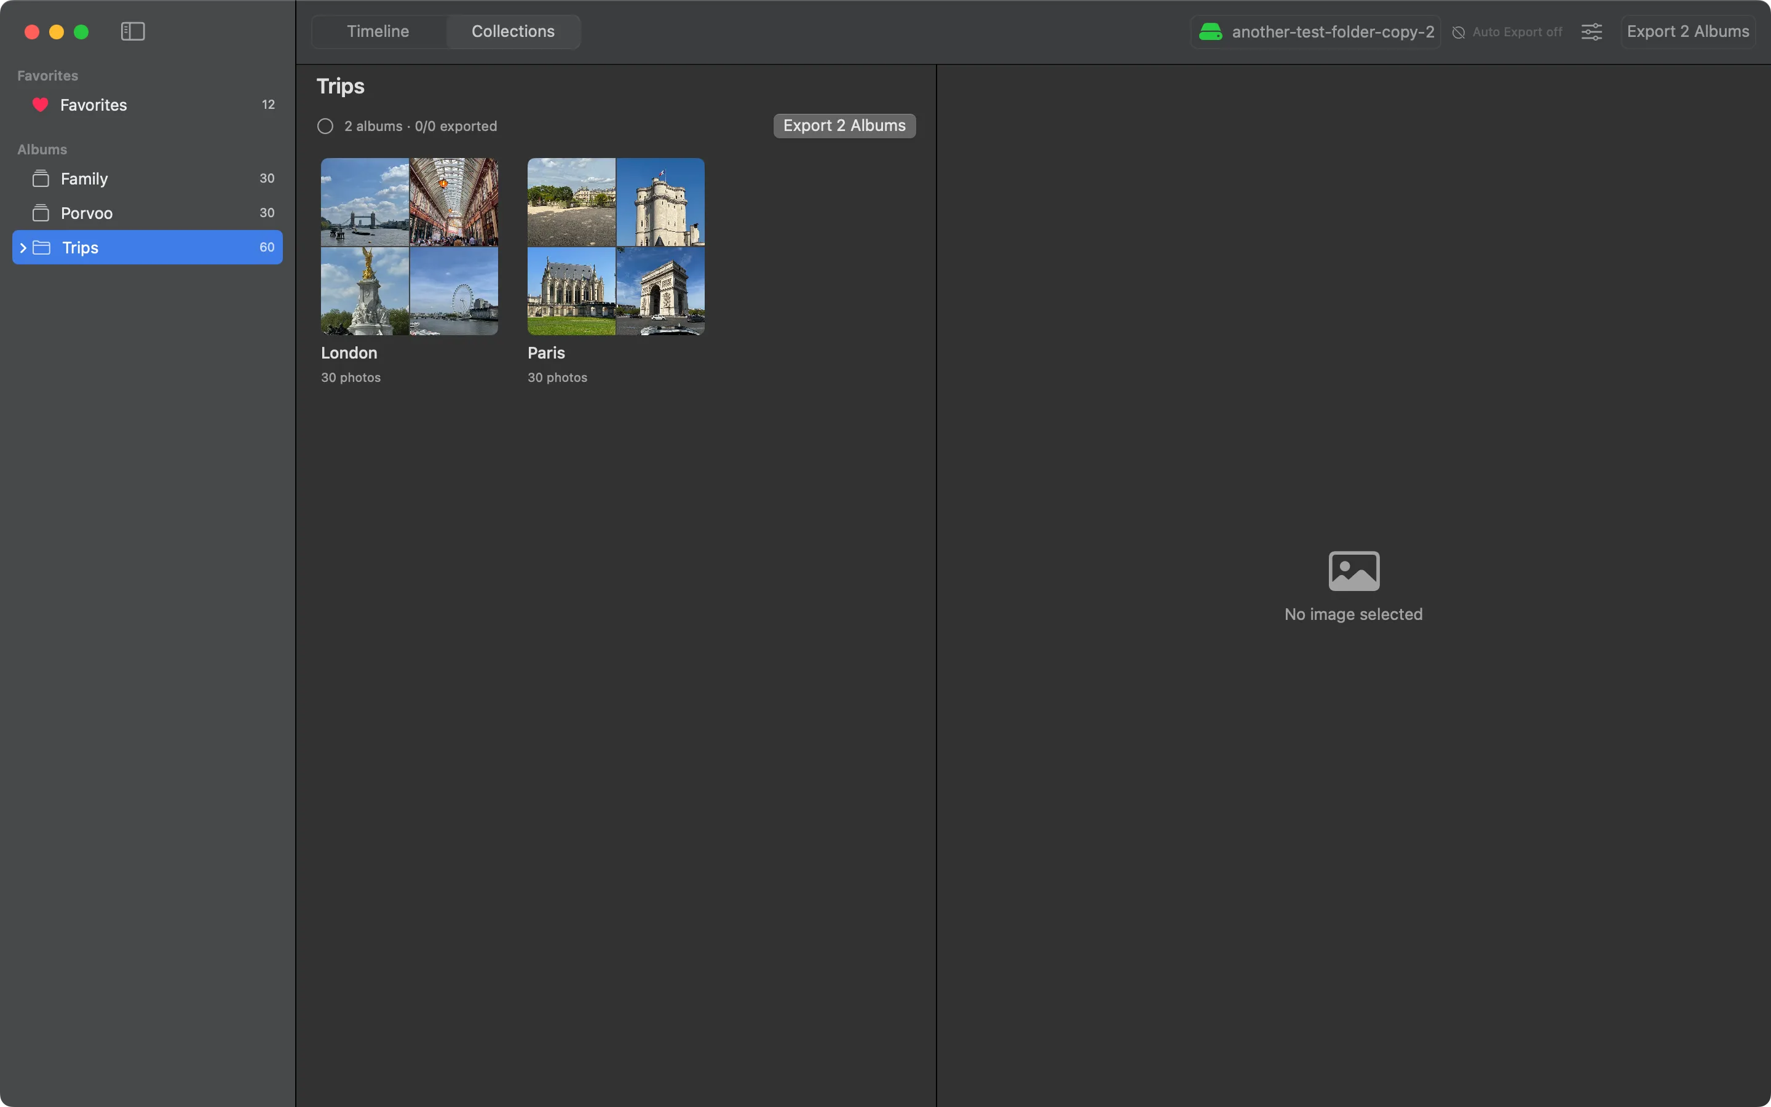Click the green drive icon
The width and height of the screenshot is (1771, 1107).
(1210, 31)
